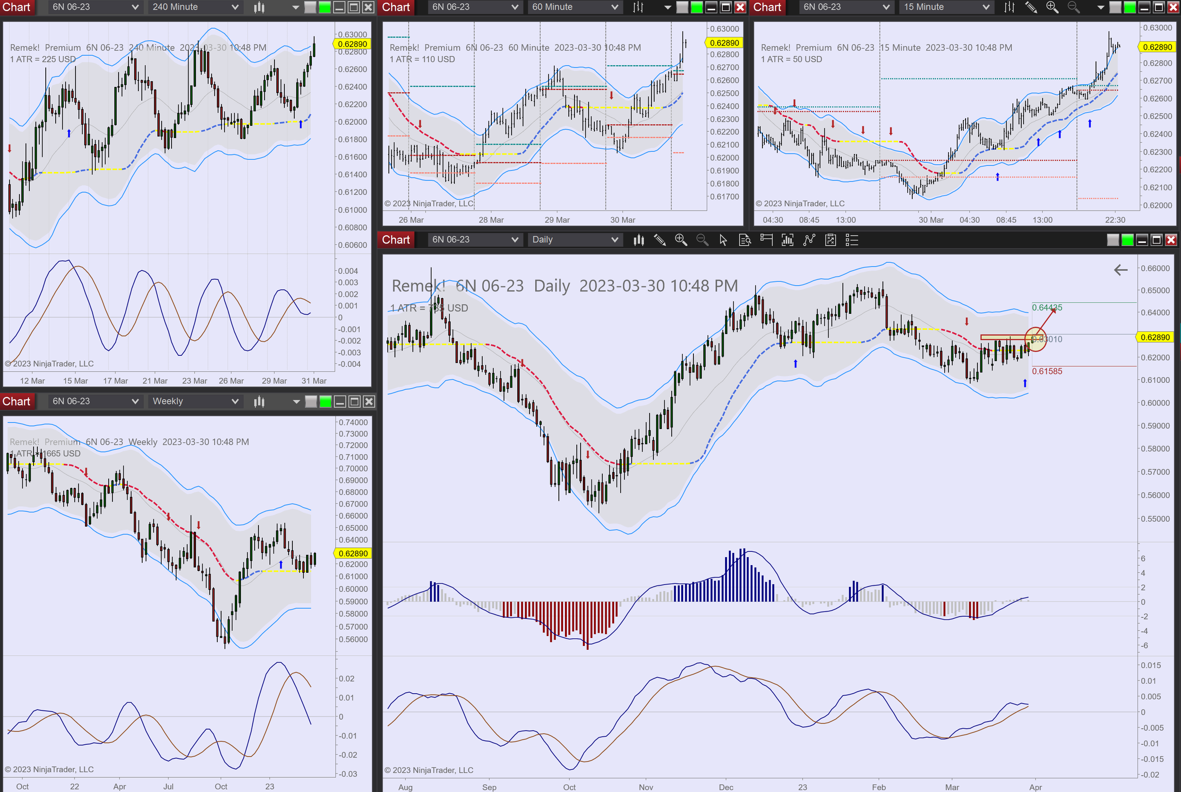
Task: Click the Chart tab of Weekly window
Action: pos(17,402)
